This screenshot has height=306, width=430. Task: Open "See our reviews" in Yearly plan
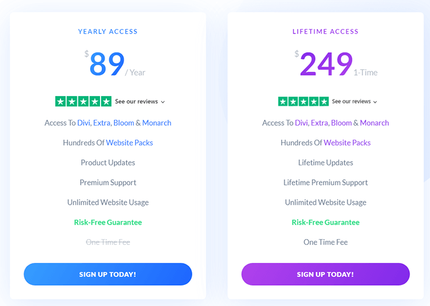[x=137, y=101]
